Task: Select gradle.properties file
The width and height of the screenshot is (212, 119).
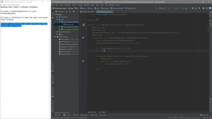Action: pos(69,49)
